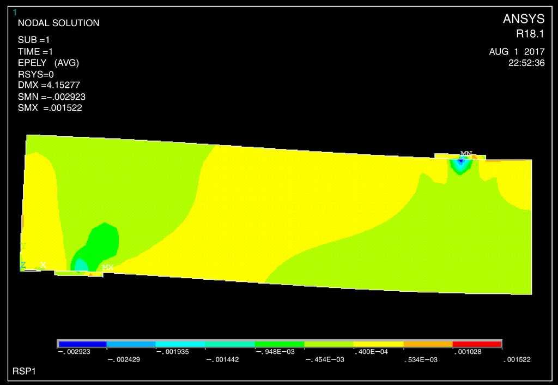Image resolution: width=558 pixels, height=385 pixels.
Task: Click the AUG 1 2017 date stamp
Action: point(517,52)
